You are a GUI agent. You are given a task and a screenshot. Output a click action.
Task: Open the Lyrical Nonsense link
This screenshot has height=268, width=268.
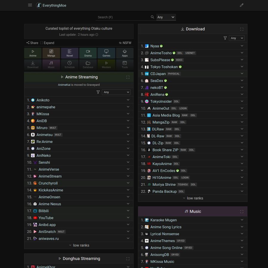[165, 234]
